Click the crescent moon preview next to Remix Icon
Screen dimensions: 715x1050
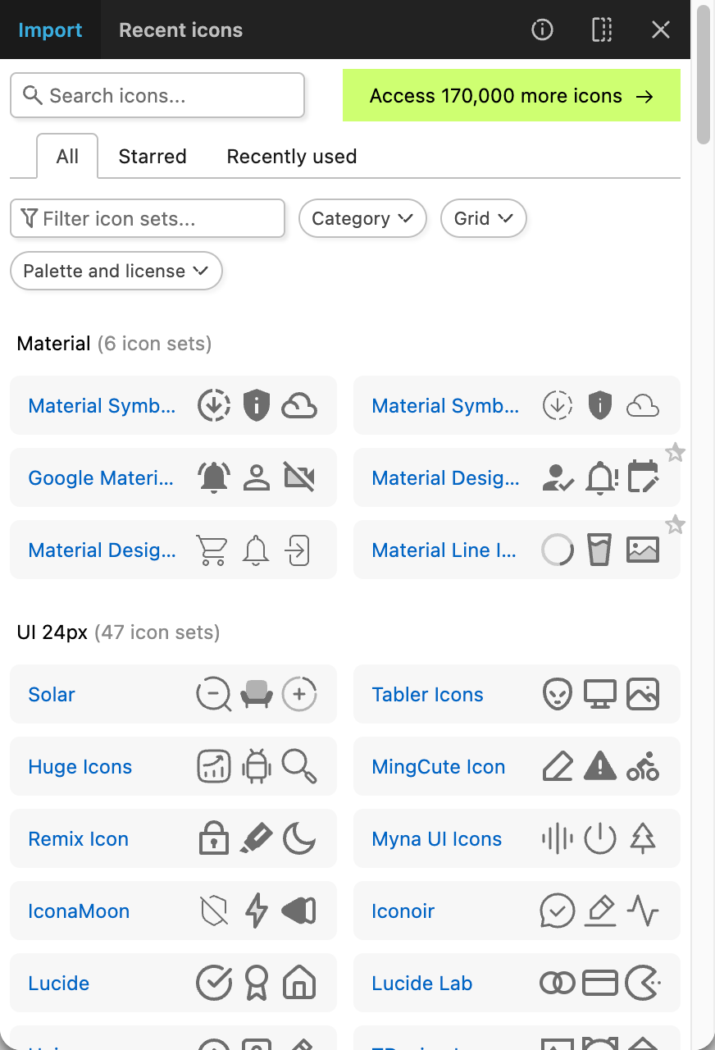(298, 838)
